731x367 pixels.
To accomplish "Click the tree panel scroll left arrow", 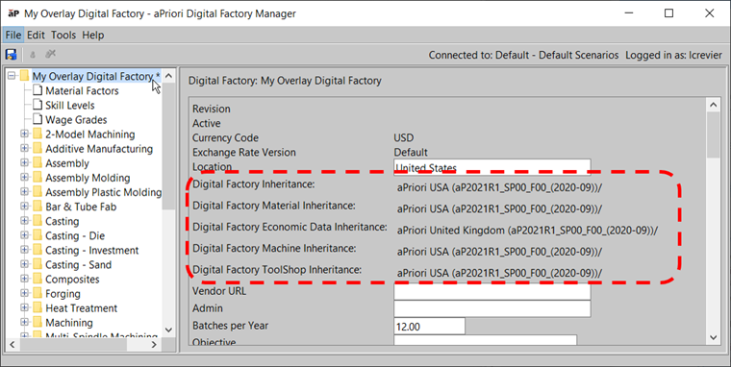I will pyautogui.click(x=13, y=345).
